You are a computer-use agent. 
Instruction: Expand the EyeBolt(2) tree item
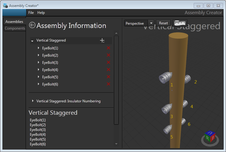tap(38, 55)
